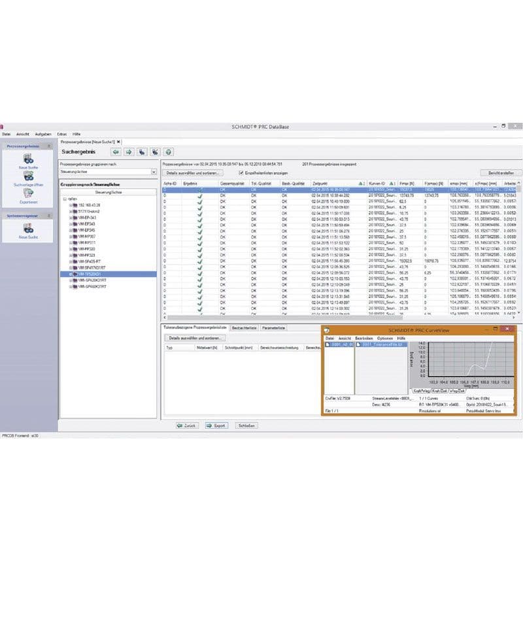Expand the VM-EP-343 tree node

71,218
